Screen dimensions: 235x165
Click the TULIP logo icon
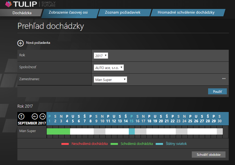pyautogui.click(x=9, y=4)
